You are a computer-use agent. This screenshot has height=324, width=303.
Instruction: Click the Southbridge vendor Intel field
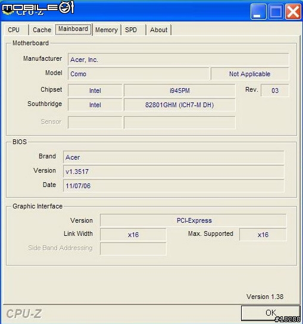(95, 105)
